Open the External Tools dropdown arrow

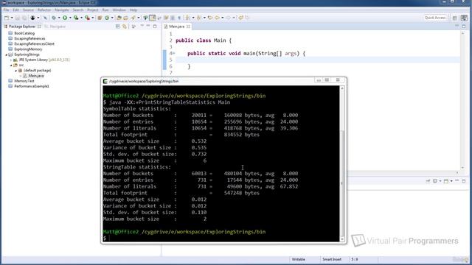(93, 18)
